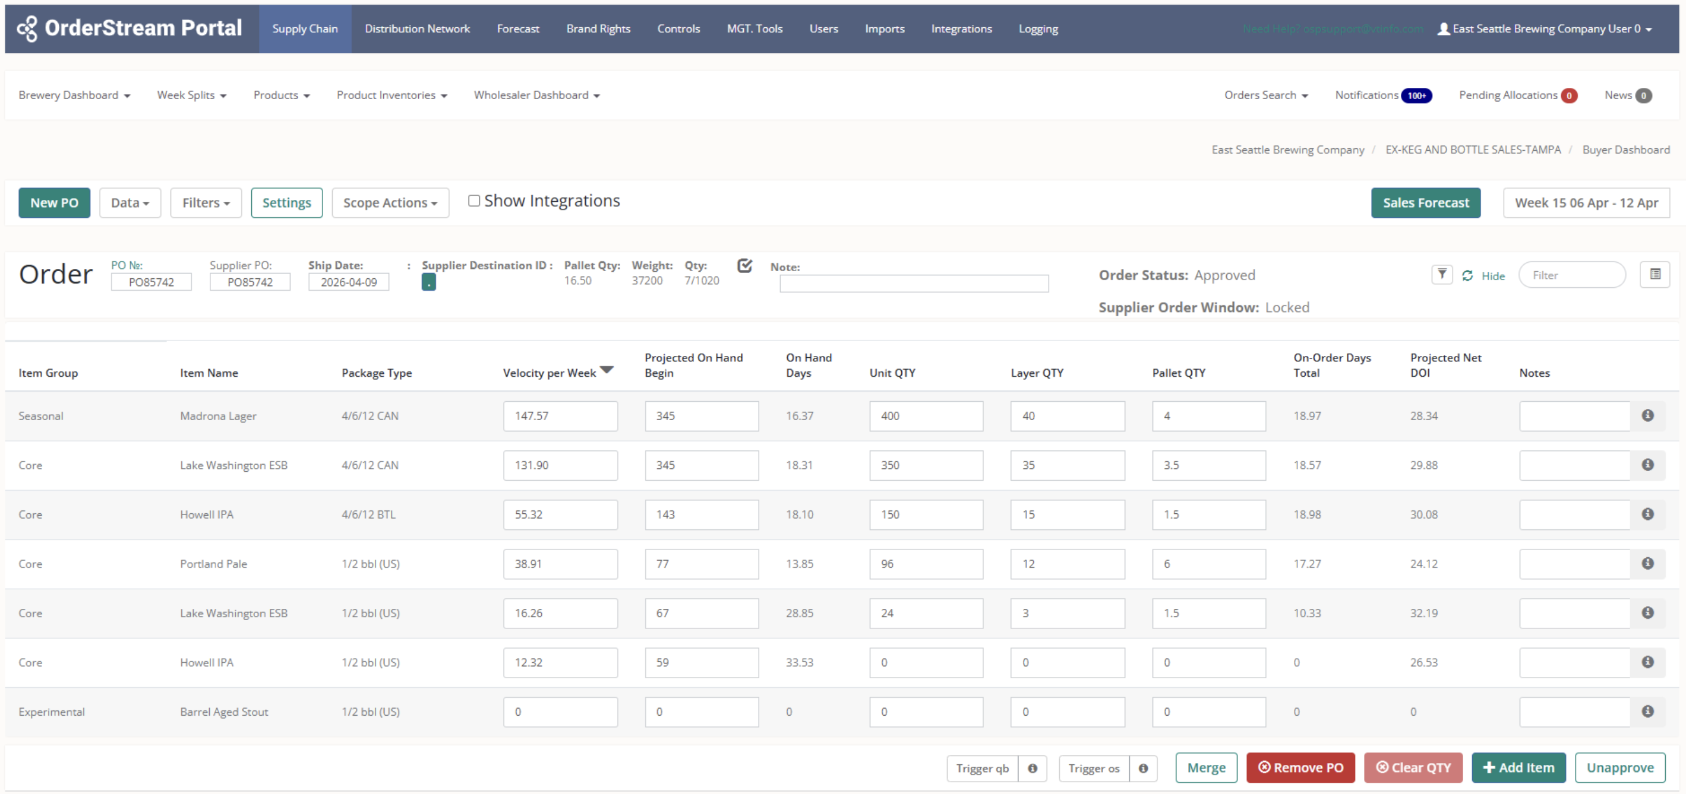Open info icon for Howell IPA BTL row
Viewport: 1686px width, 794px height.
click(x=1647, y=514)
